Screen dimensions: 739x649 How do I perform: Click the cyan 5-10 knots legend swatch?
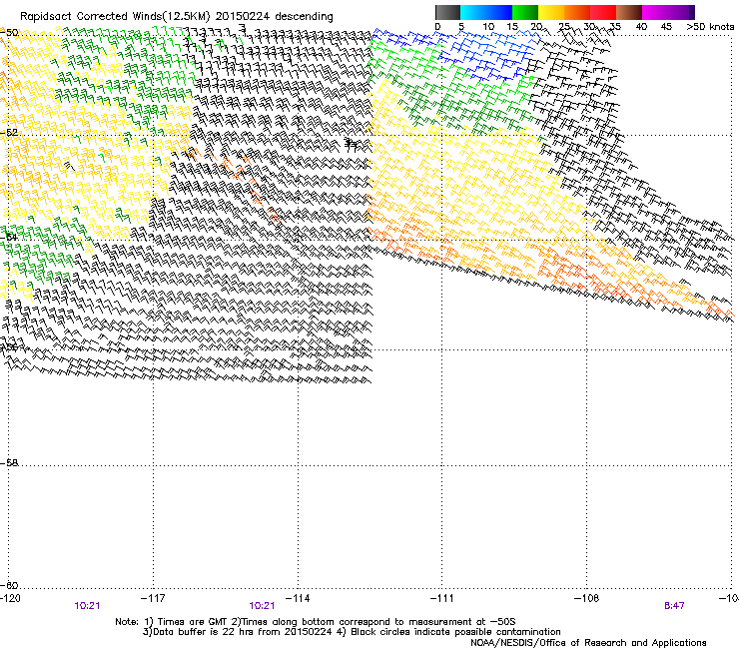pos(473,12)
